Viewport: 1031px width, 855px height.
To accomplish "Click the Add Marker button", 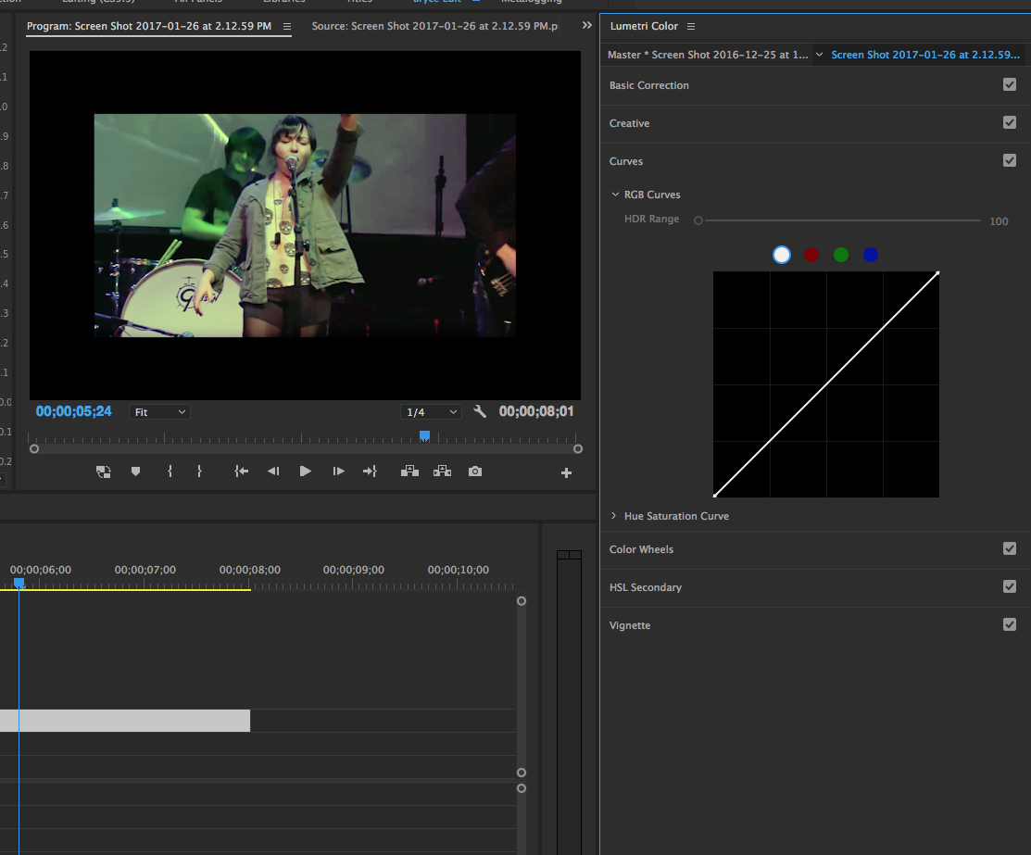I will [135, 472].
